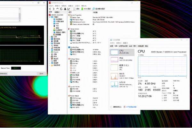Select the DirectX tree item
The image size is (192, 128).
click(55, 52)
